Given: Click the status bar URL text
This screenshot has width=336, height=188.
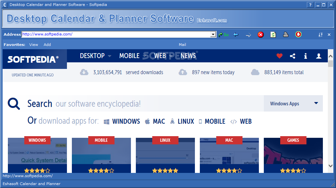Looking at the screenshot, I should [28, 176].
